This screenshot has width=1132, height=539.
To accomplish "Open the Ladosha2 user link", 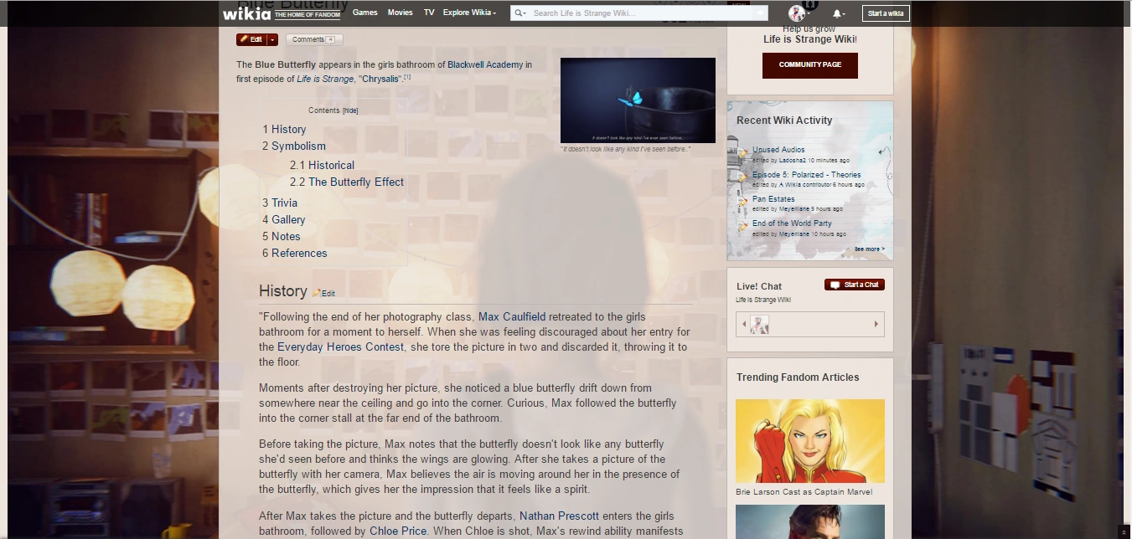I will [793, 160].
